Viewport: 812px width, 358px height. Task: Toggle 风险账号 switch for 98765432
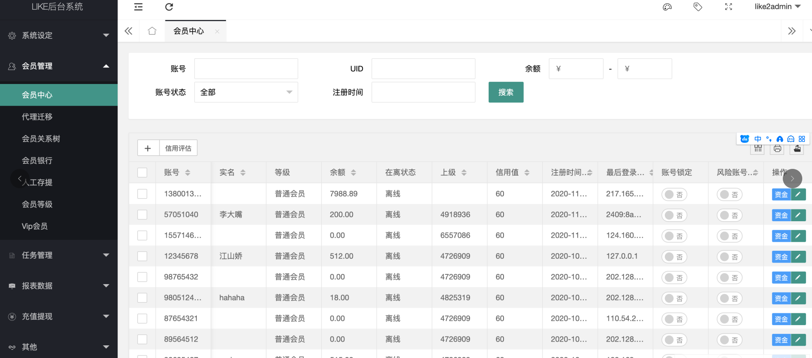pos(729,278)
